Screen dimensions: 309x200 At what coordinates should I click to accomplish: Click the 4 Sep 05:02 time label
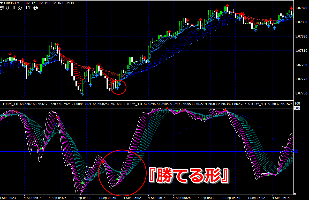click(132, 198)
